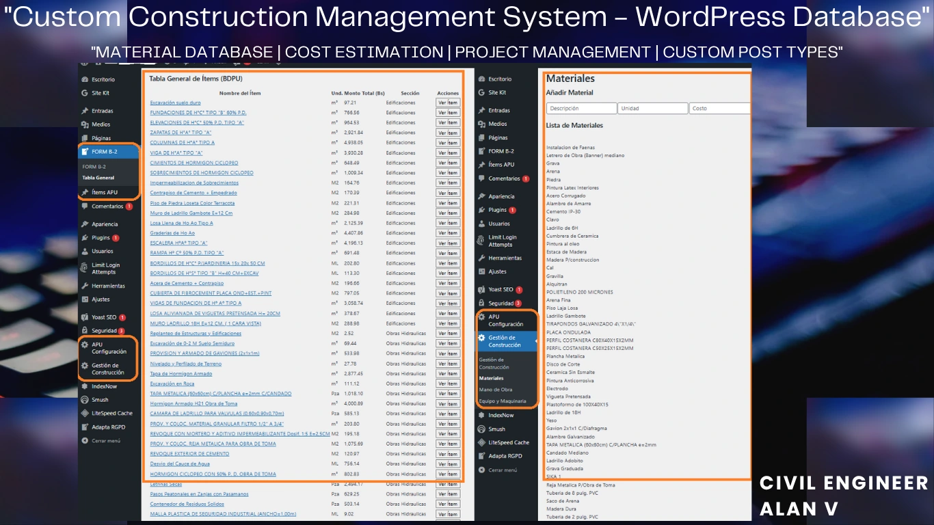Select "Vigueta Pretensada" in the materials list
This screenshot has height=525, width=934.
568,396
